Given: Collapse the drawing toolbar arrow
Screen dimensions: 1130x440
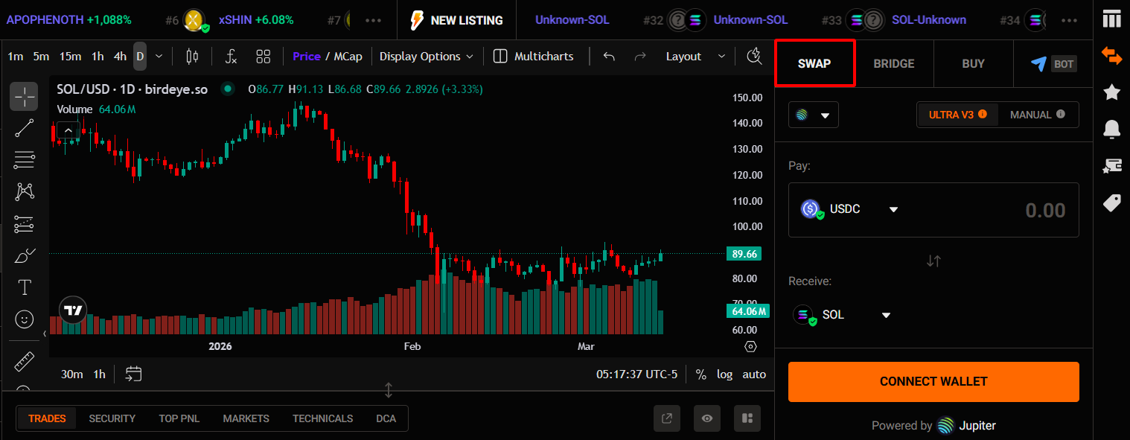Looking at the screenshot, I should point(44,334).
